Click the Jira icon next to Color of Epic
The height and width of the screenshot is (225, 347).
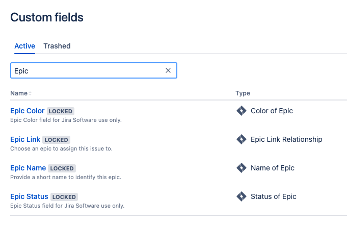(241, 111)
